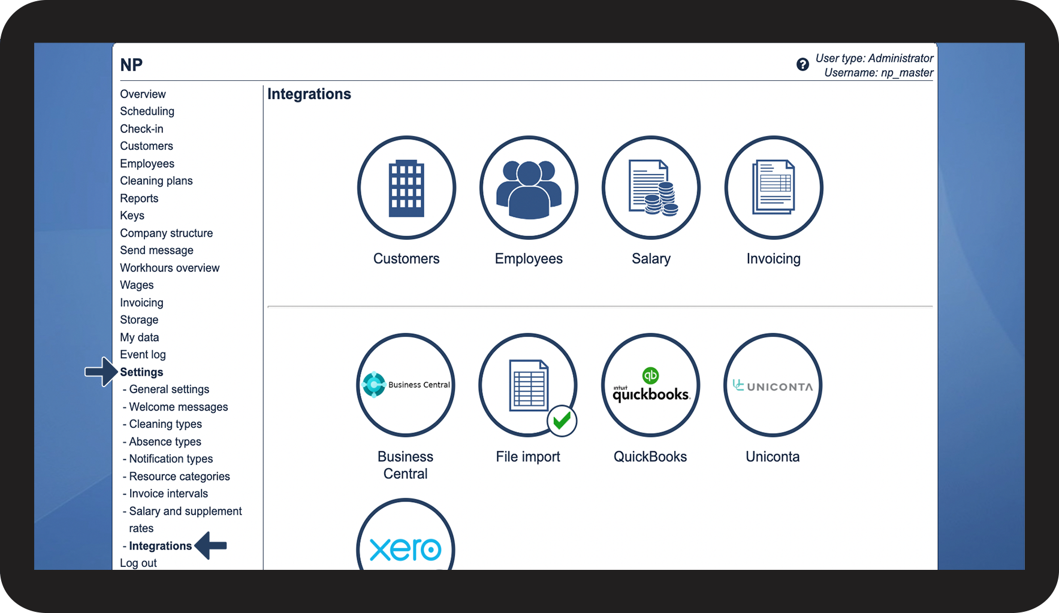
Task: Open the Invoicing integration document icon
Action: pyautogui.click(x=773, y=188)
